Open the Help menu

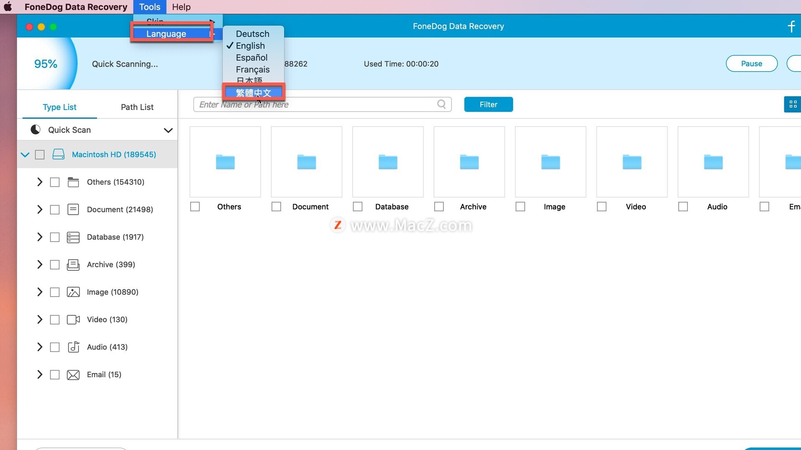pyautogui.click(x=181, y=7)
